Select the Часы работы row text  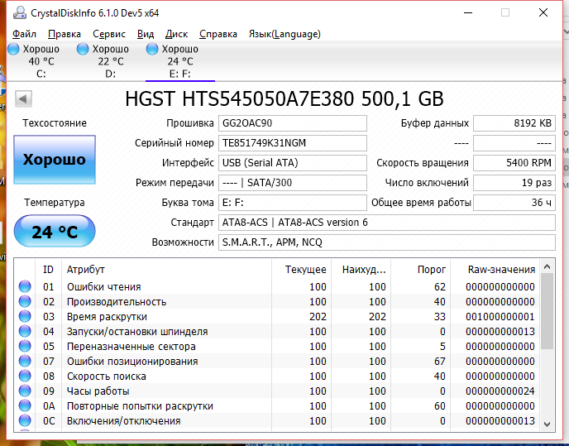click(x=98, y=391)
